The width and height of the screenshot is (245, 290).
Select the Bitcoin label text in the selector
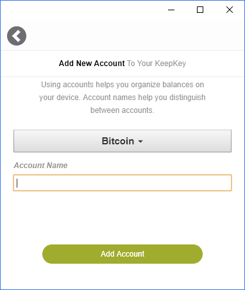click(x=118, y=141)
